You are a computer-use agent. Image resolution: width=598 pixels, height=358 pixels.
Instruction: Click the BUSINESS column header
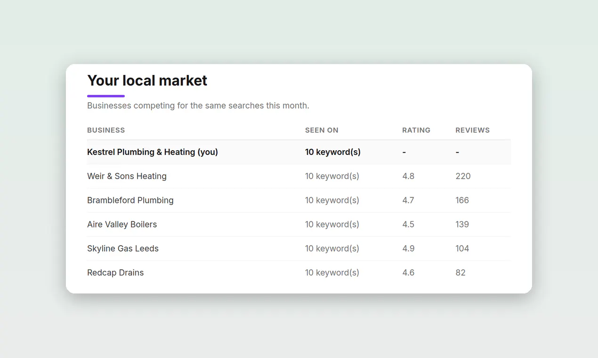pyautogui.click(x=106, y=130)
